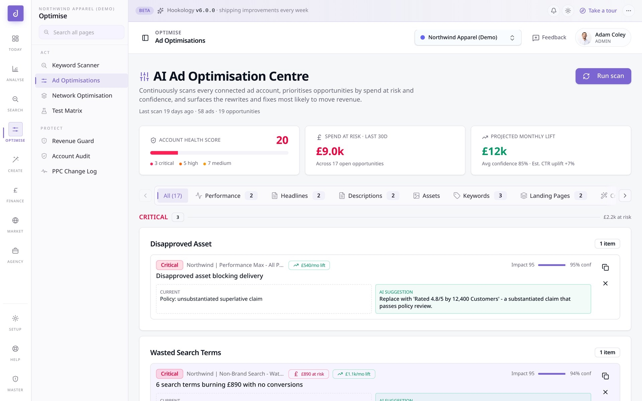Open Test Matrix page
The width and height of the screenshot is (642, 401).
82,111
